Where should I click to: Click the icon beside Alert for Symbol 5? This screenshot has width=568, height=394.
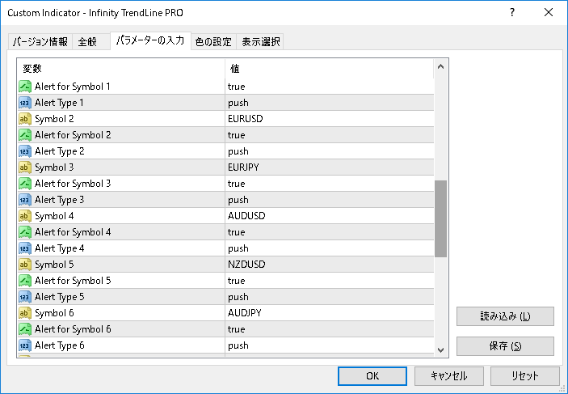tap(25, 281)
